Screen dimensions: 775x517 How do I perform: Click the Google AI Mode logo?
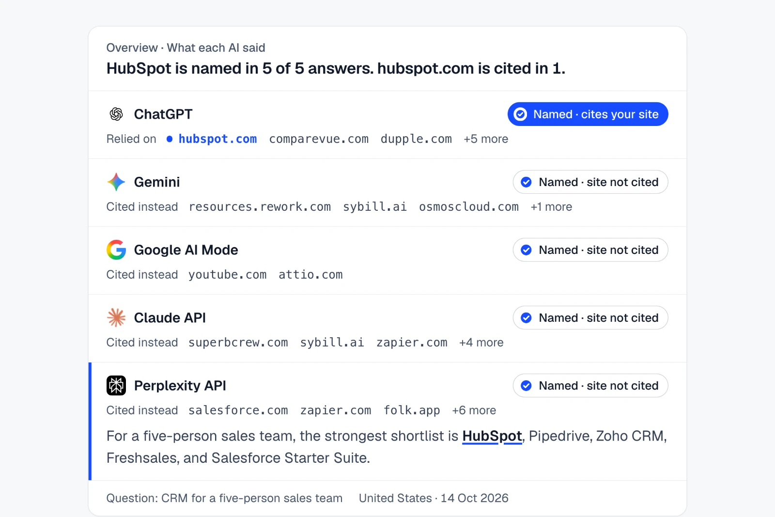116,250
